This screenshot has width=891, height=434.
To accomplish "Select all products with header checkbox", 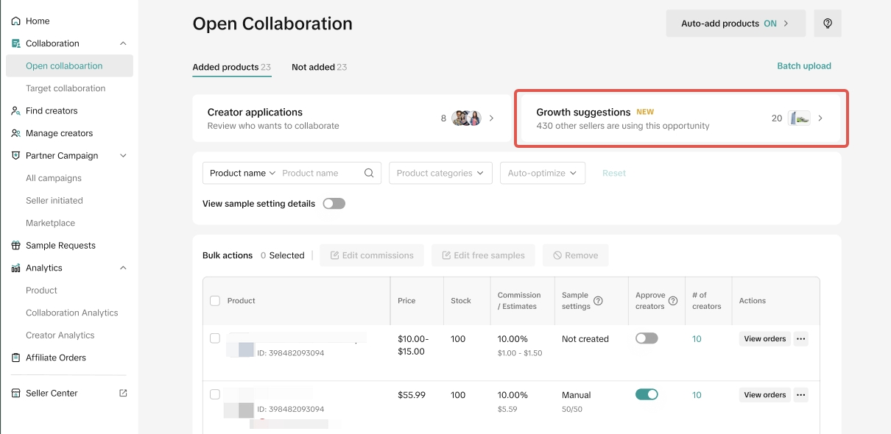I will 215,301.
